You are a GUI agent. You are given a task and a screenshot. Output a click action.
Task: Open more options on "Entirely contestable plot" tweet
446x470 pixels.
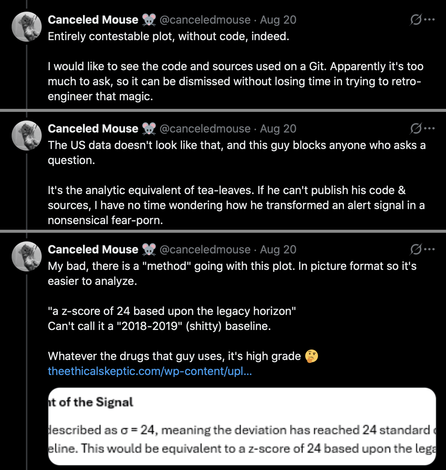coord(429,20)
